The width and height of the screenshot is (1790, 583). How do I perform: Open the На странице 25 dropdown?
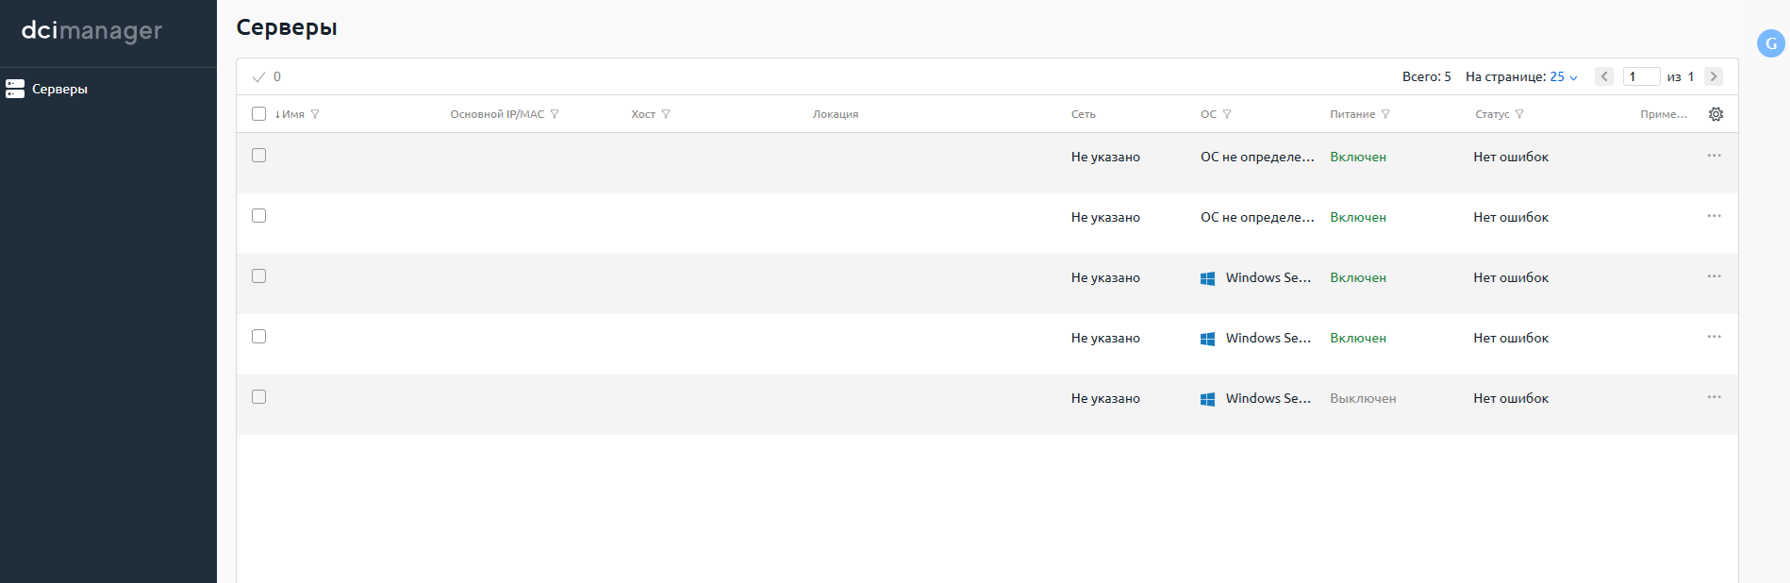point(1563,77)
